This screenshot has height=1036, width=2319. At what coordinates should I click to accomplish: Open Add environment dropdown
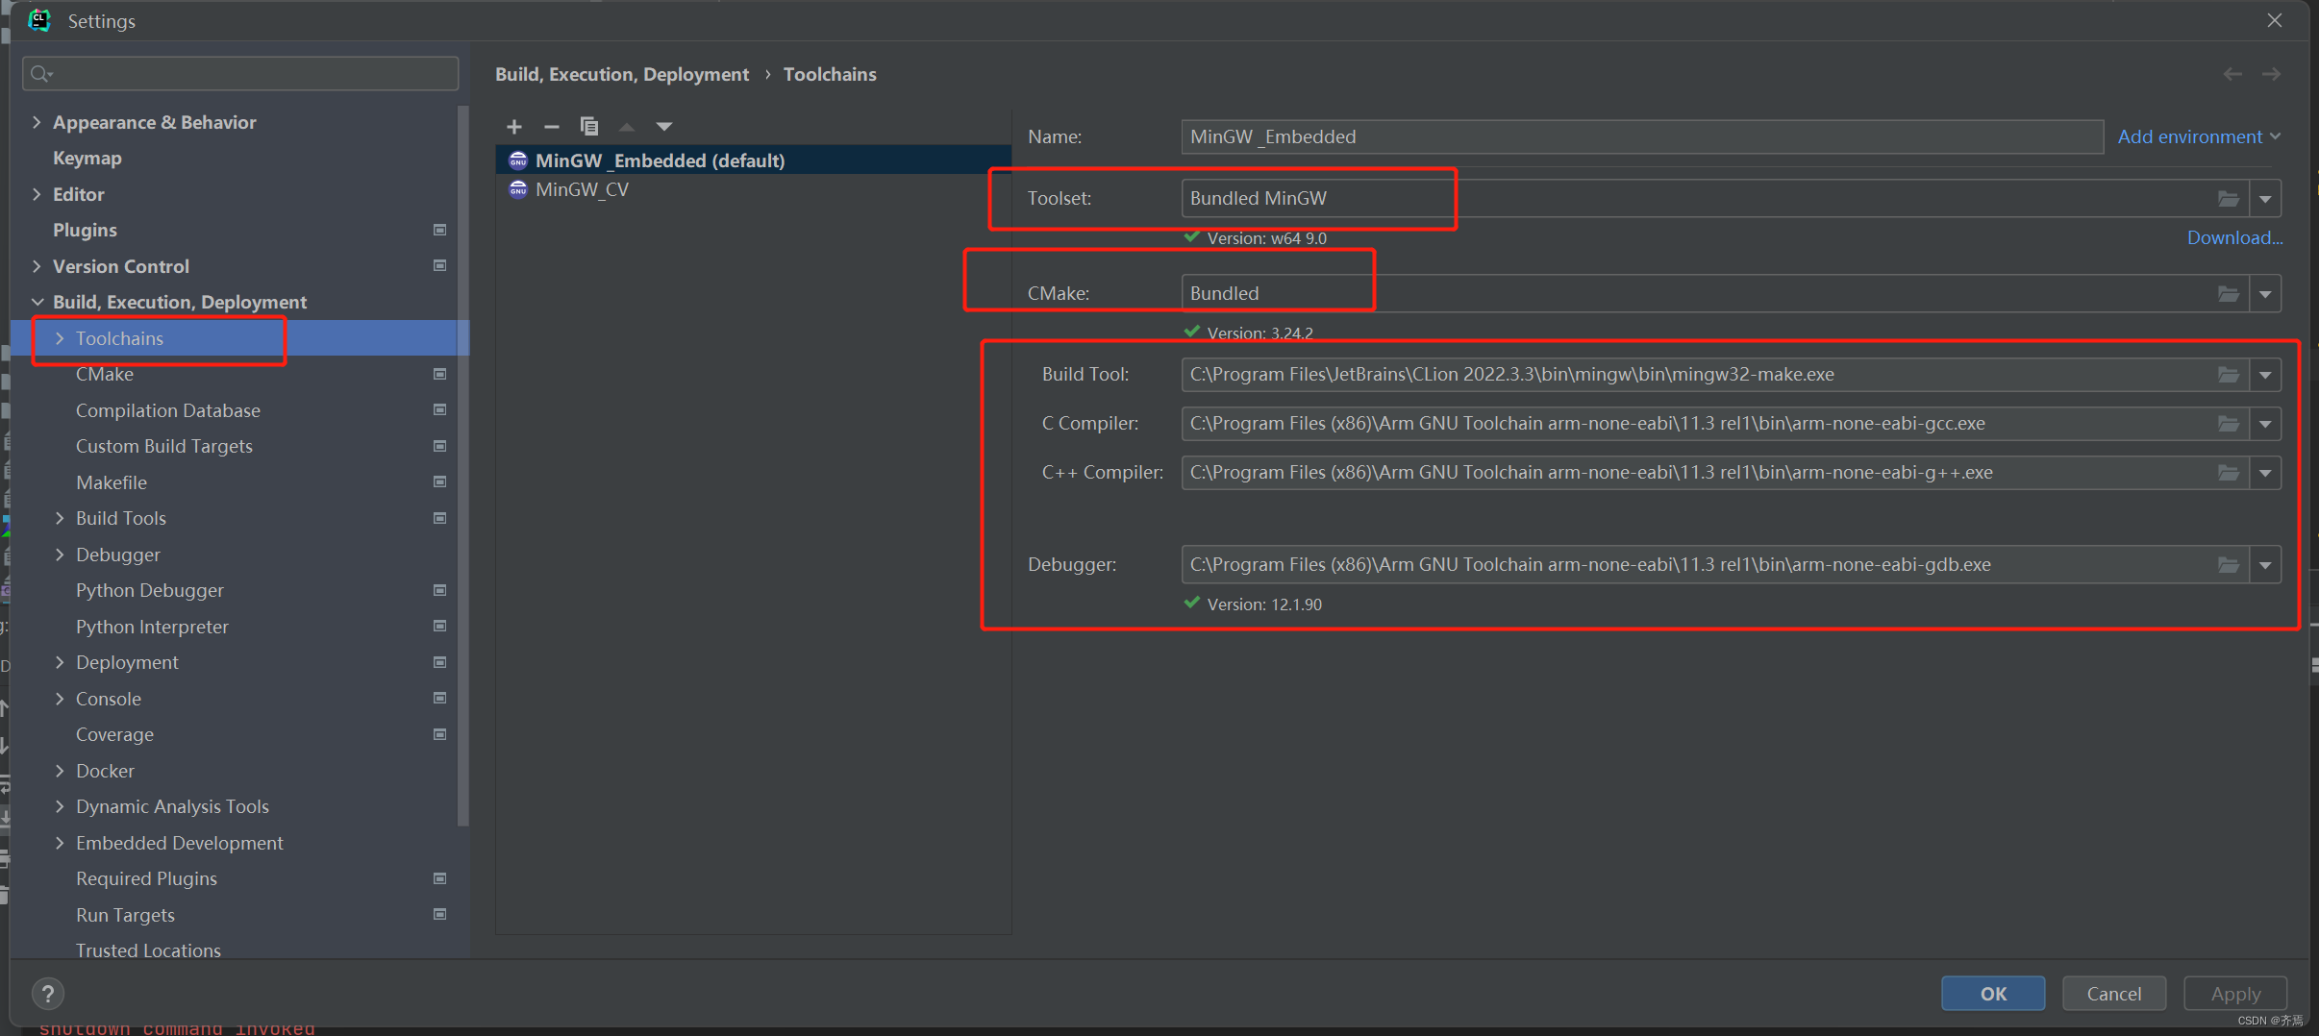coord(2200,137)
